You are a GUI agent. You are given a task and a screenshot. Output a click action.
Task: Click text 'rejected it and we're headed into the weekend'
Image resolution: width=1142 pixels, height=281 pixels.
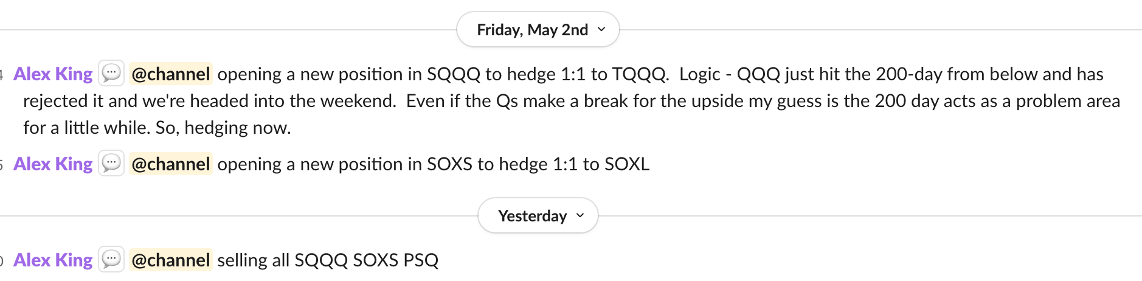(x=210, y=100)
